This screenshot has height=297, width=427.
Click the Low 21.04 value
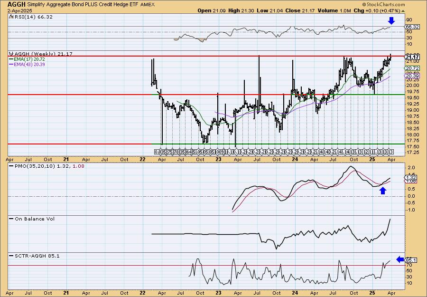[x=270, y=10]
